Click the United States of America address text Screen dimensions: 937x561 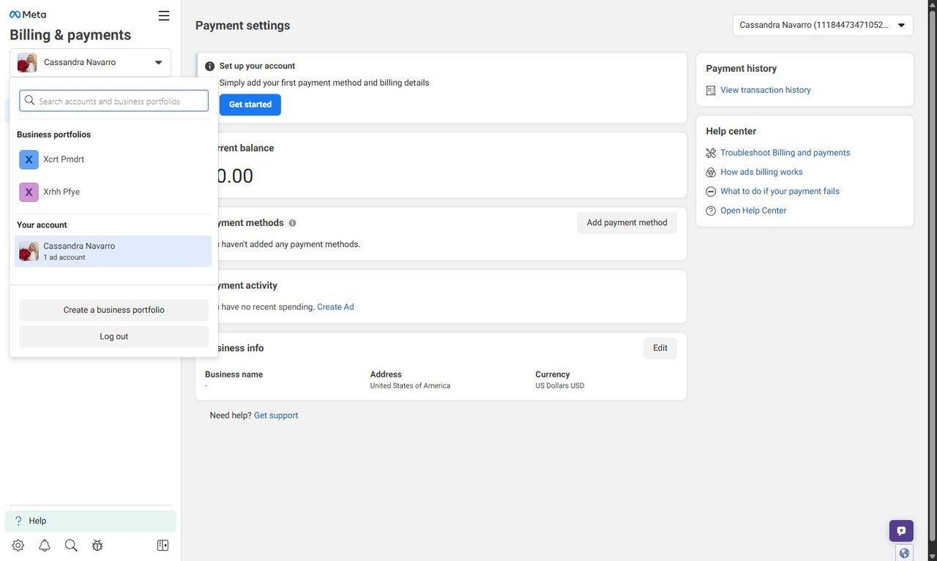click(410, 385)
